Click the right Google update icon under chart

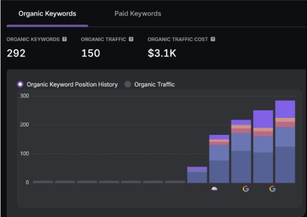[272, 189]
